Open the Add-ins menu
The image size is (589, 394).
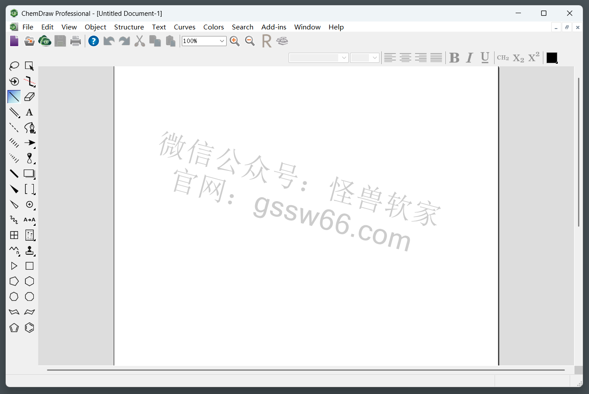tap(274, 27)
